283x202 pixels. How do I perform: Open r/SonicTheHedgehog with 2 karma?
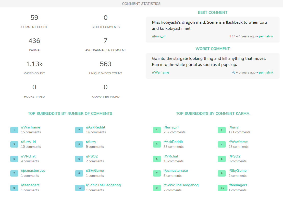[x=181, y=185]
